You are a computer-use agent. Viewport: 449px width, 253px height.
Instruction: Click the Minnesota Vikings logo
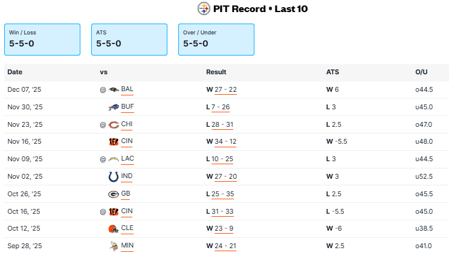tap(113, 246)
